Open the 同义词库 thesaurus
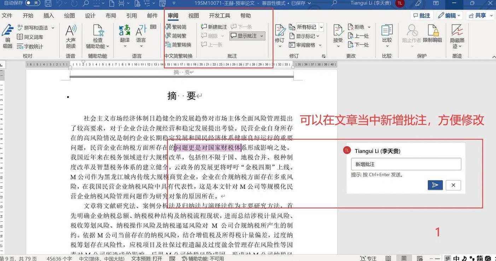 [30, 37]
